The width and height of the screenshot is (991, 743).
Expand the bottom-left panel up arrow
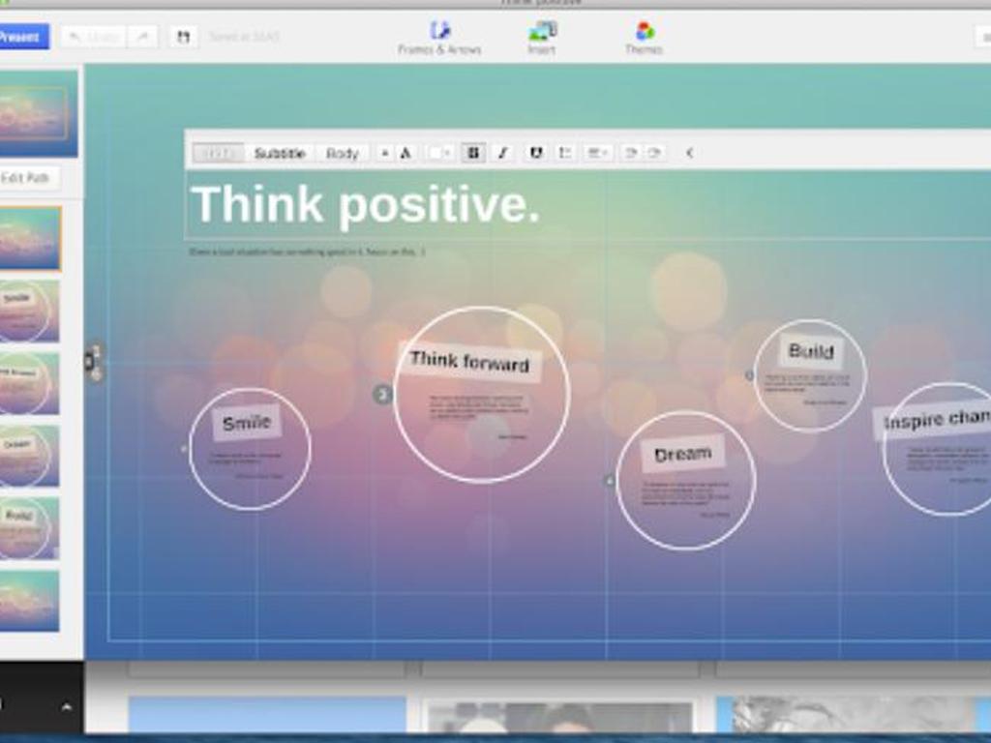click(66, 707)
